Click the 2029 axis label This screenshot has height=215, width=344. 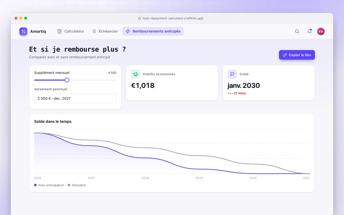click(199, 178)
